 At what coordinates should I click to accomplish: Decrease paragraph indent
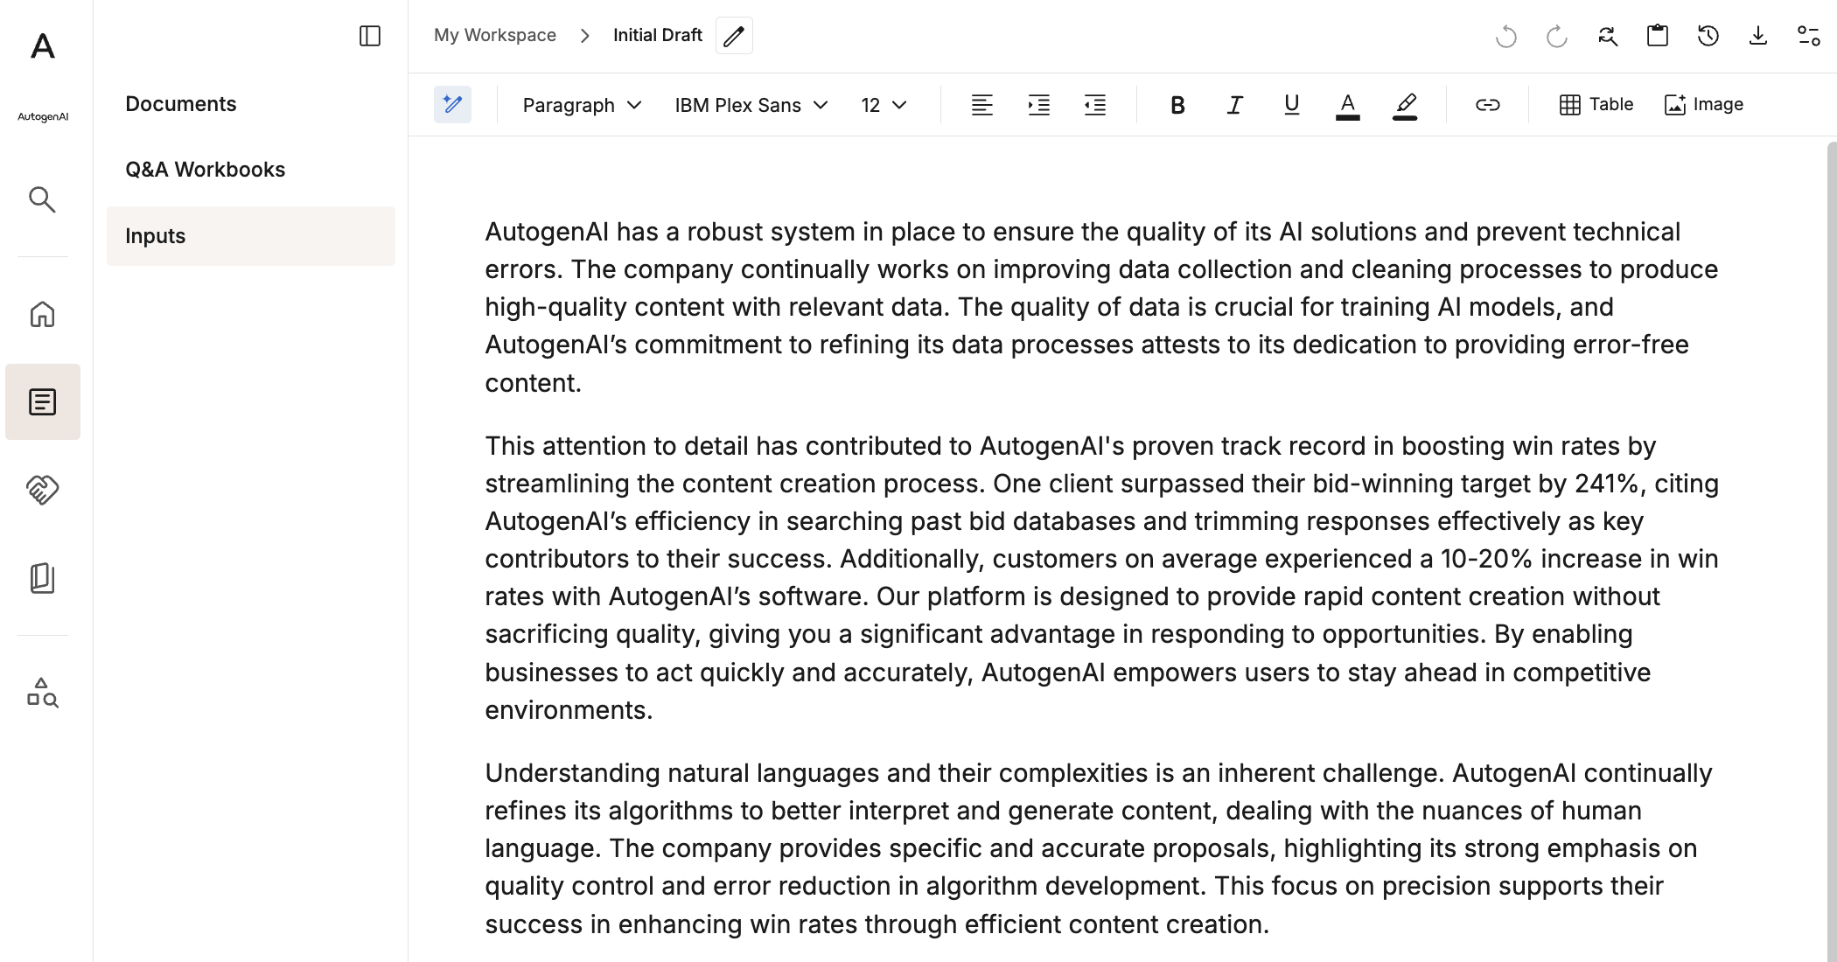[x=1095, y=105]
